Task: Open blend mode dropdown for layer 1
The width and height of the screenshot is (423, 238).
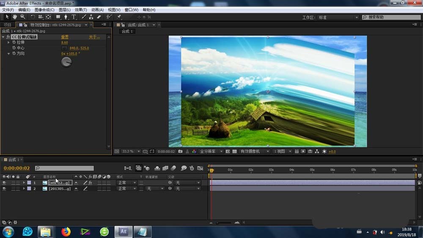Action: (126, 183)
